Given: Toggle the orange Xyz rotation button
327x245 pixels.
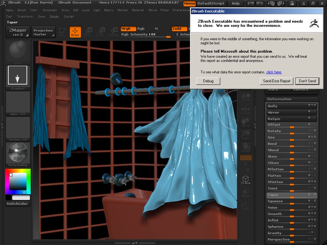Looking at the screenshot, I should pyautogui.click(x=246, y=158).
